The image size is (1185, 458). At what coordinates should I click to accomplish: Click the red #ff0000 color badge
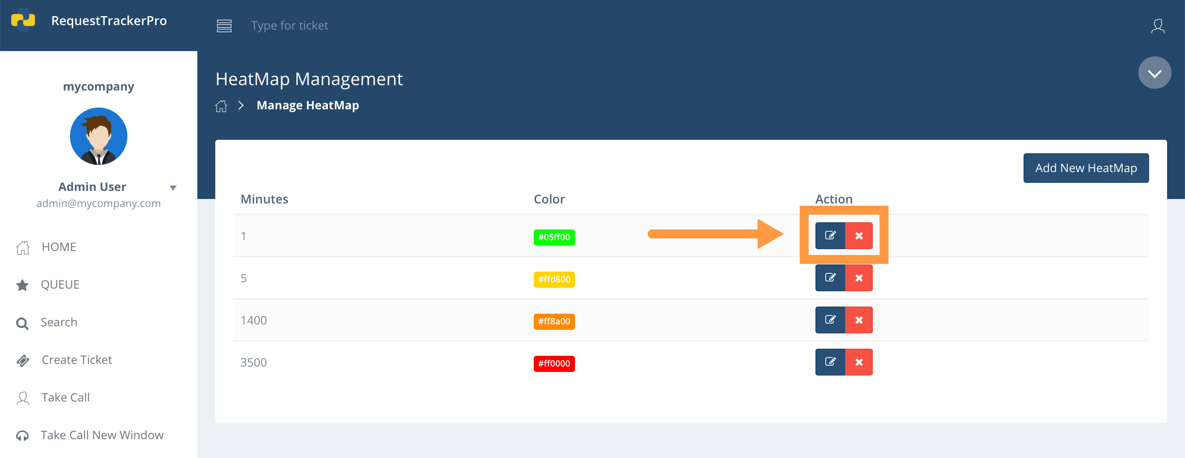point(554,364)
